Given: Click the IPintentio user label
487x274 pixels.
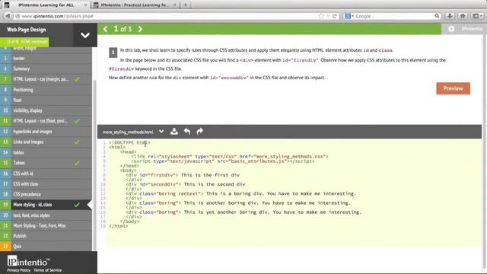Looking at the screenshot, I should coord(472,29).
